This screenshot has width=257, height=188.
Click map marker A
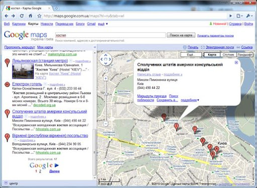point(217,150)
